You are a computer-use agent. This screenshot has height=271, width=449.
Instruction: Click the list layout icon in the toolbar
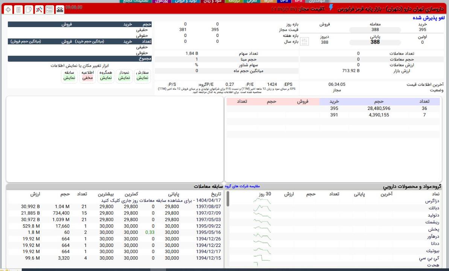[x=49, y=9]
